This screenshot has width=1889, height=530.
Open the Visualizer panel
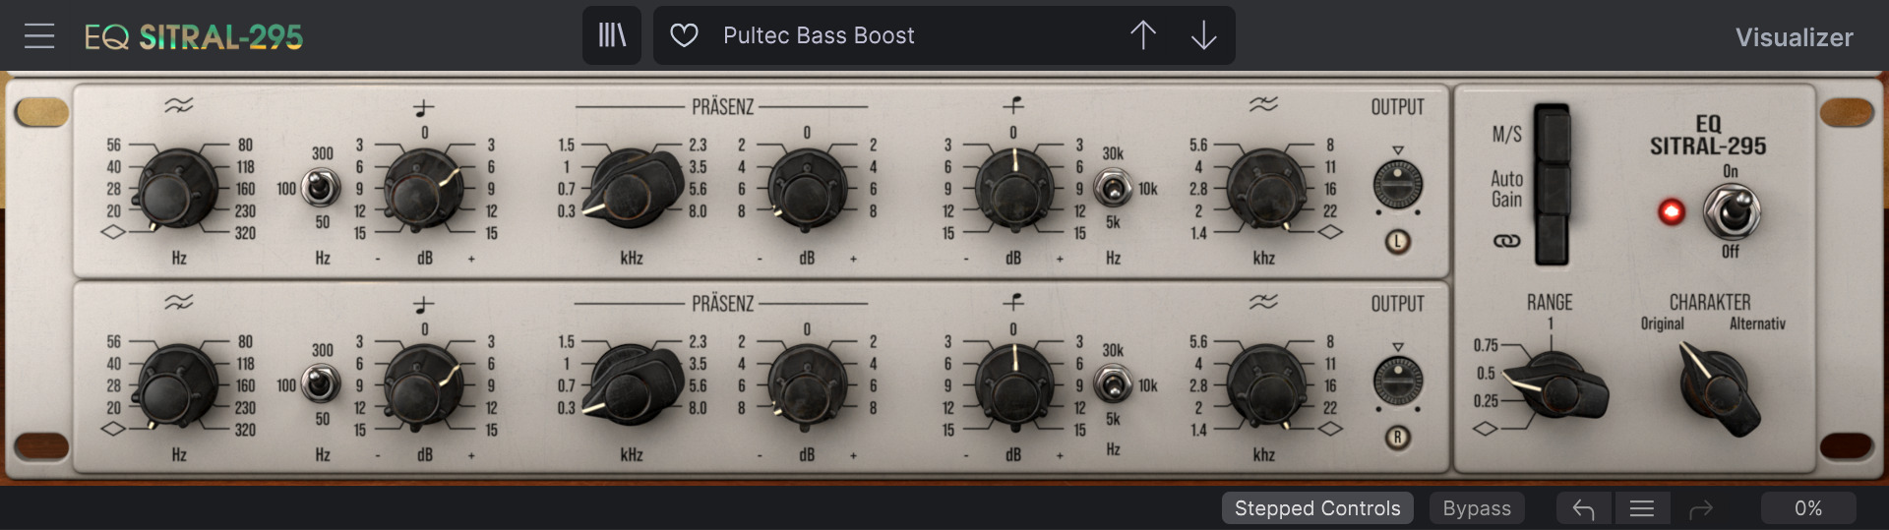tap(1794, 37)
